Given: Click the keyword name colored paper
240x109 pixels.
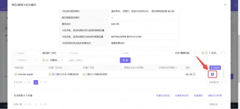Looking at the screenshot, I should point(25,74).
